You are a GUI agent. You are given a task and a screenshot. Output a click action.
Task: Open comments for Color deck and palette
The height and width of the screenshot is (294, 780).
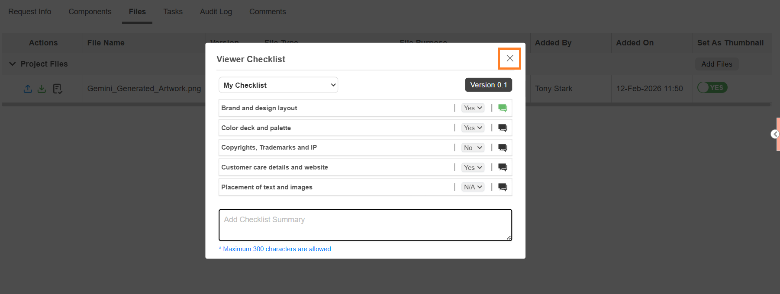pos(503,128)
